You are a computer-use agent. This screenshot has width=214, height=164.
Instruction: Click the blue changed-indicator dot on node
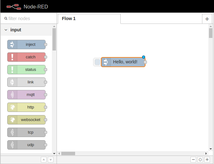pyautogui.click(x=143, y=57)
